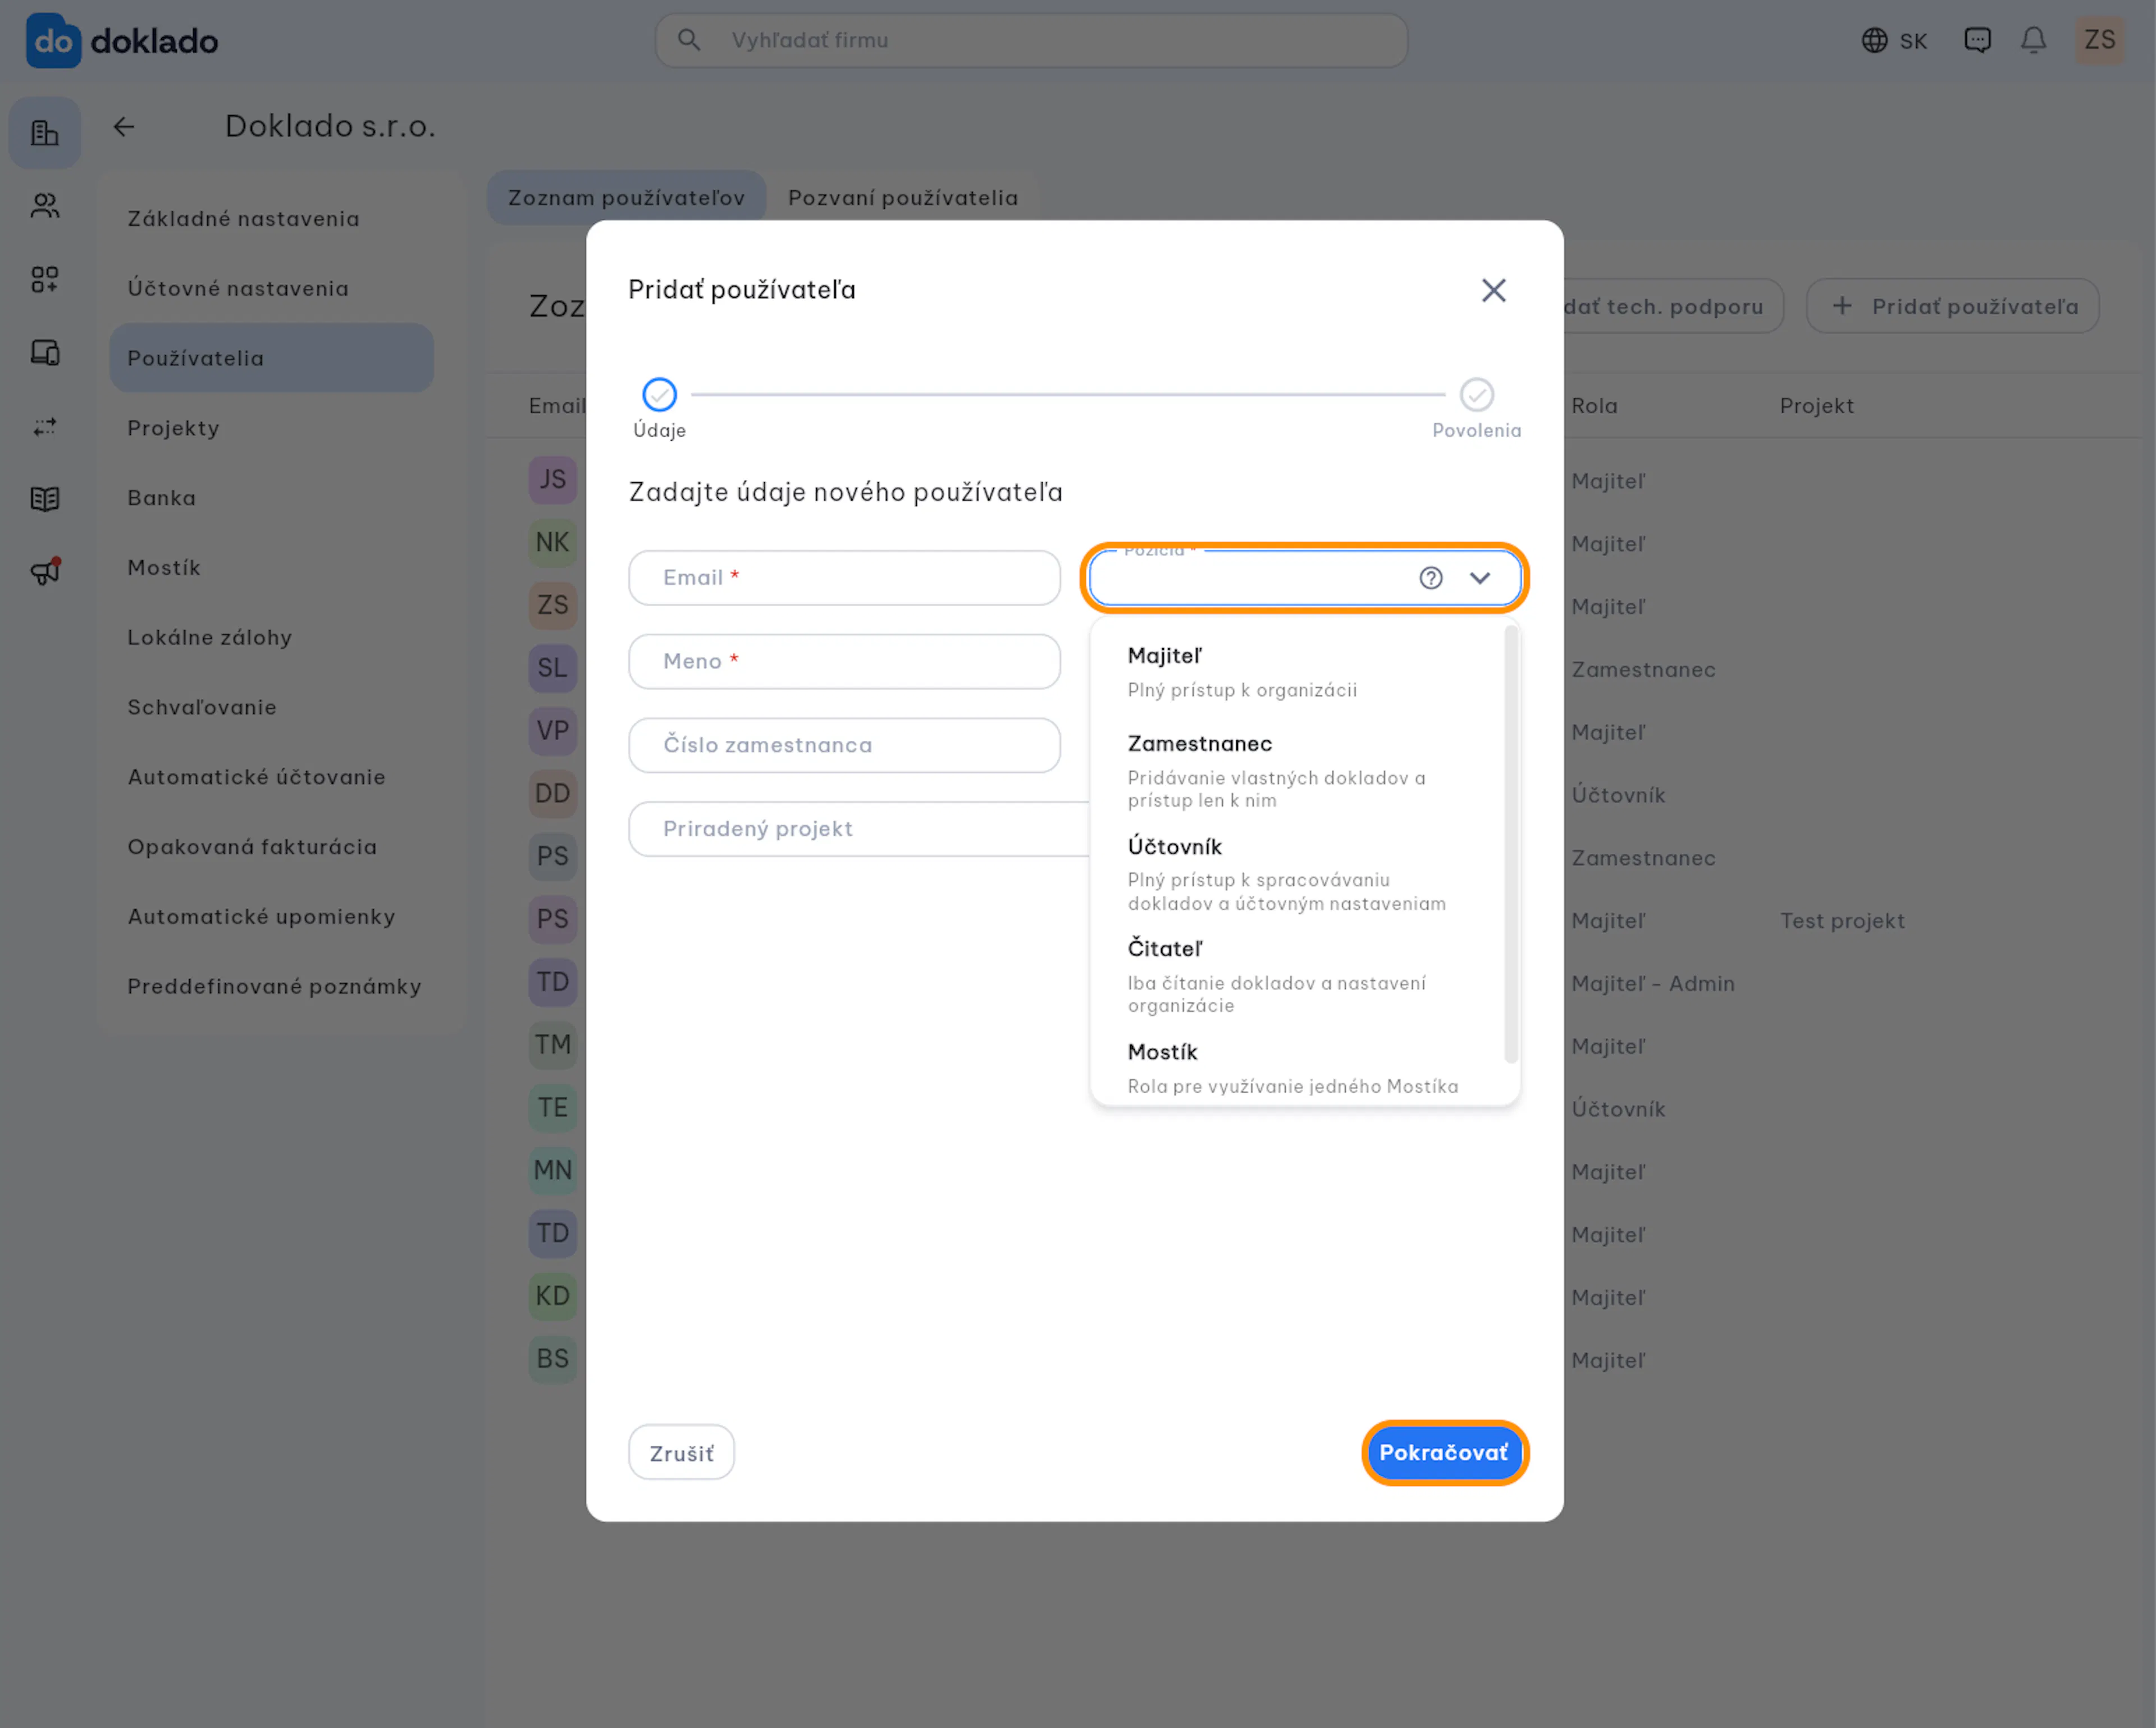Switch to Pozvaní používatelia tab
The image size is (2156, 1728).
point(903,198)
